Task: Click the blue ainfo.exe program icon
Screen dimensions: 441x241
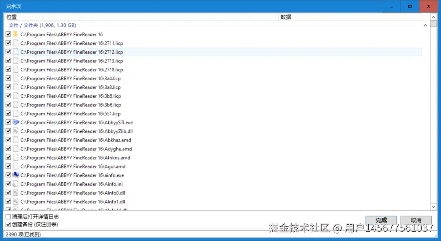Action: (16, 175)
